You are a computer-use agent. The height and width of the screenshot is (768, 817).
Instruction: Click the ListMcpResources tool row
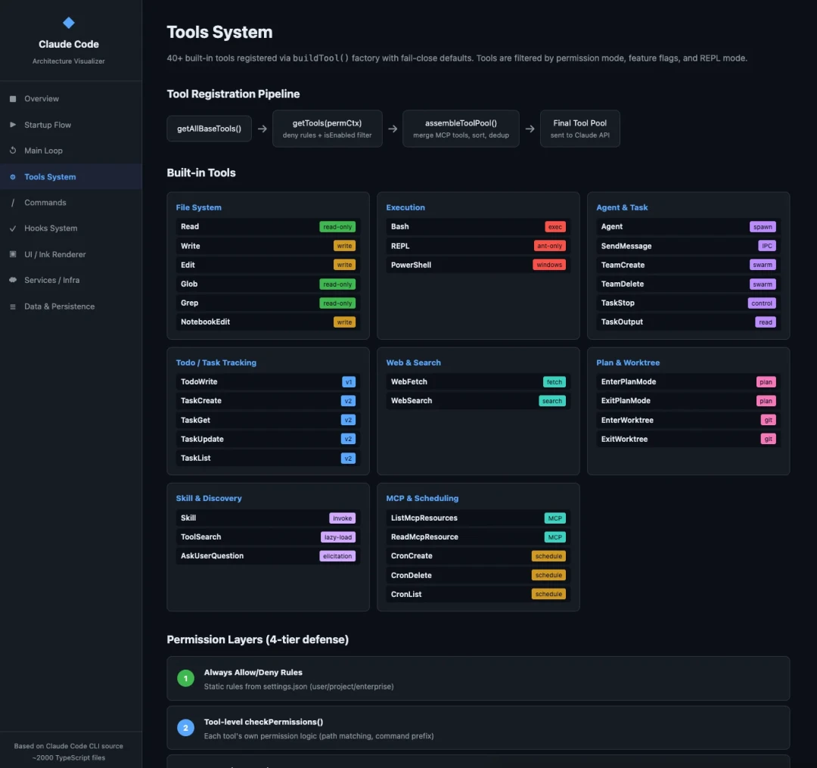click(x=478, y=518)
